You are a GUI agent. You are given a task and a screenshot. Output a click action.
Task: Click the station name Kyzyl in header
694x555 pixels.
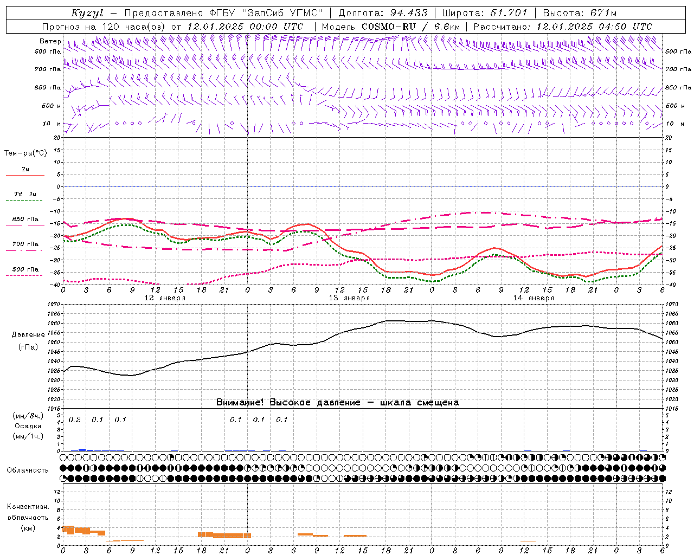87,13
